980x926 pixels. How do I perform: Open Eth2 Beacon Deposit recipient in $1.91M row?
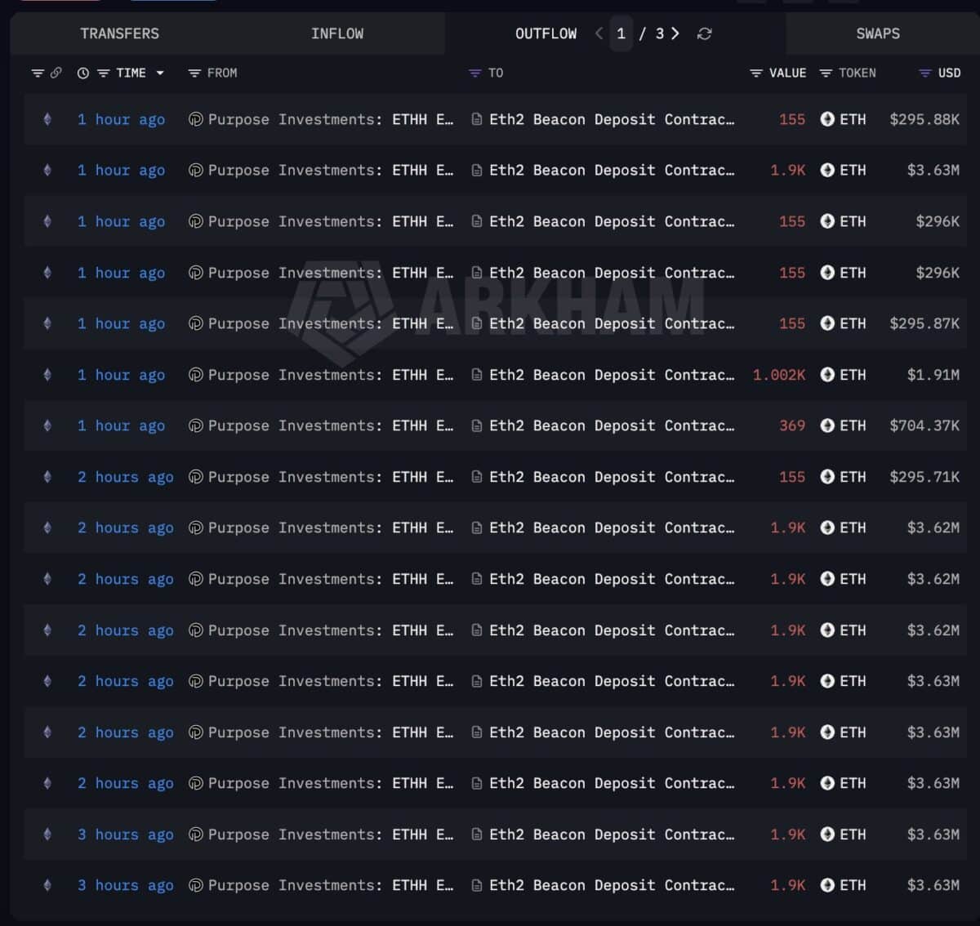point(612,375)
